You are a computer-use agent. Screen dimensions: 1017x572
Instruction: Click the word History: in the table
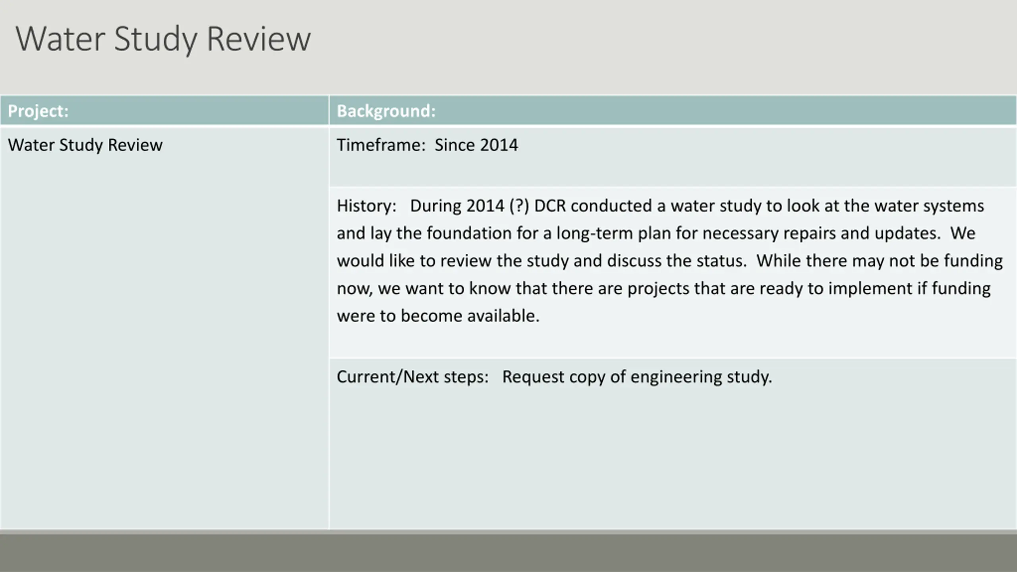pyautogui.click(x=366, y=206)
